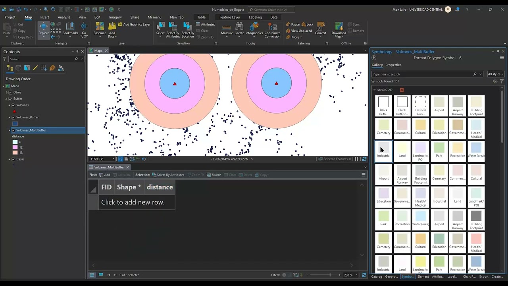Toggle Volcanes_MultiBuffer layer visibility
Viewport: 508px width, 286px height.
(x=13, y=130)
